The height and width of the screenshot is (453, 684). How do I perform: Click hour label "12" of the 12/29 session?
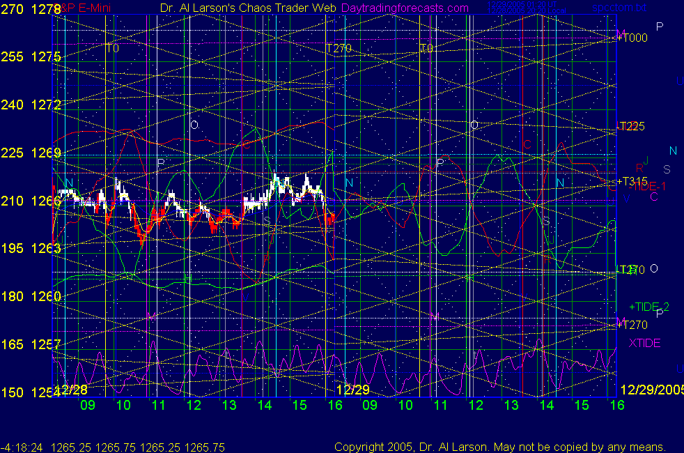(x=476, y=405)
